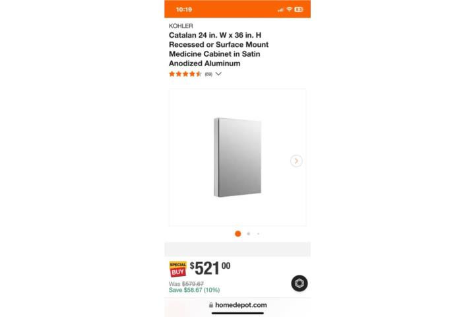This screenshot has width=475, height=317.
Task: Tap the Save $58.67 (10%) text
Action: click(194, 290)
